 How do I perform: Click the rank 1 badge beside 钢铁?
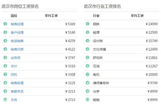[87, 24]
